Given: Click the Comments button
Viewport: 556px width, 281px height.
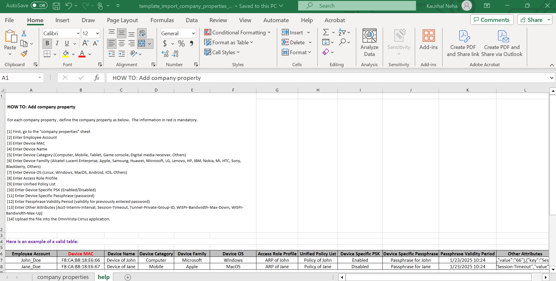Looking at the screenshot, I should [x=492, y=20].
